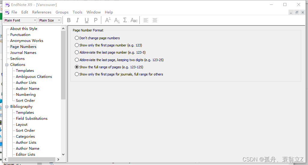Apply Subscript formatting icon
The width and height of the screenshot is (308, 165).
coord(117,20)
